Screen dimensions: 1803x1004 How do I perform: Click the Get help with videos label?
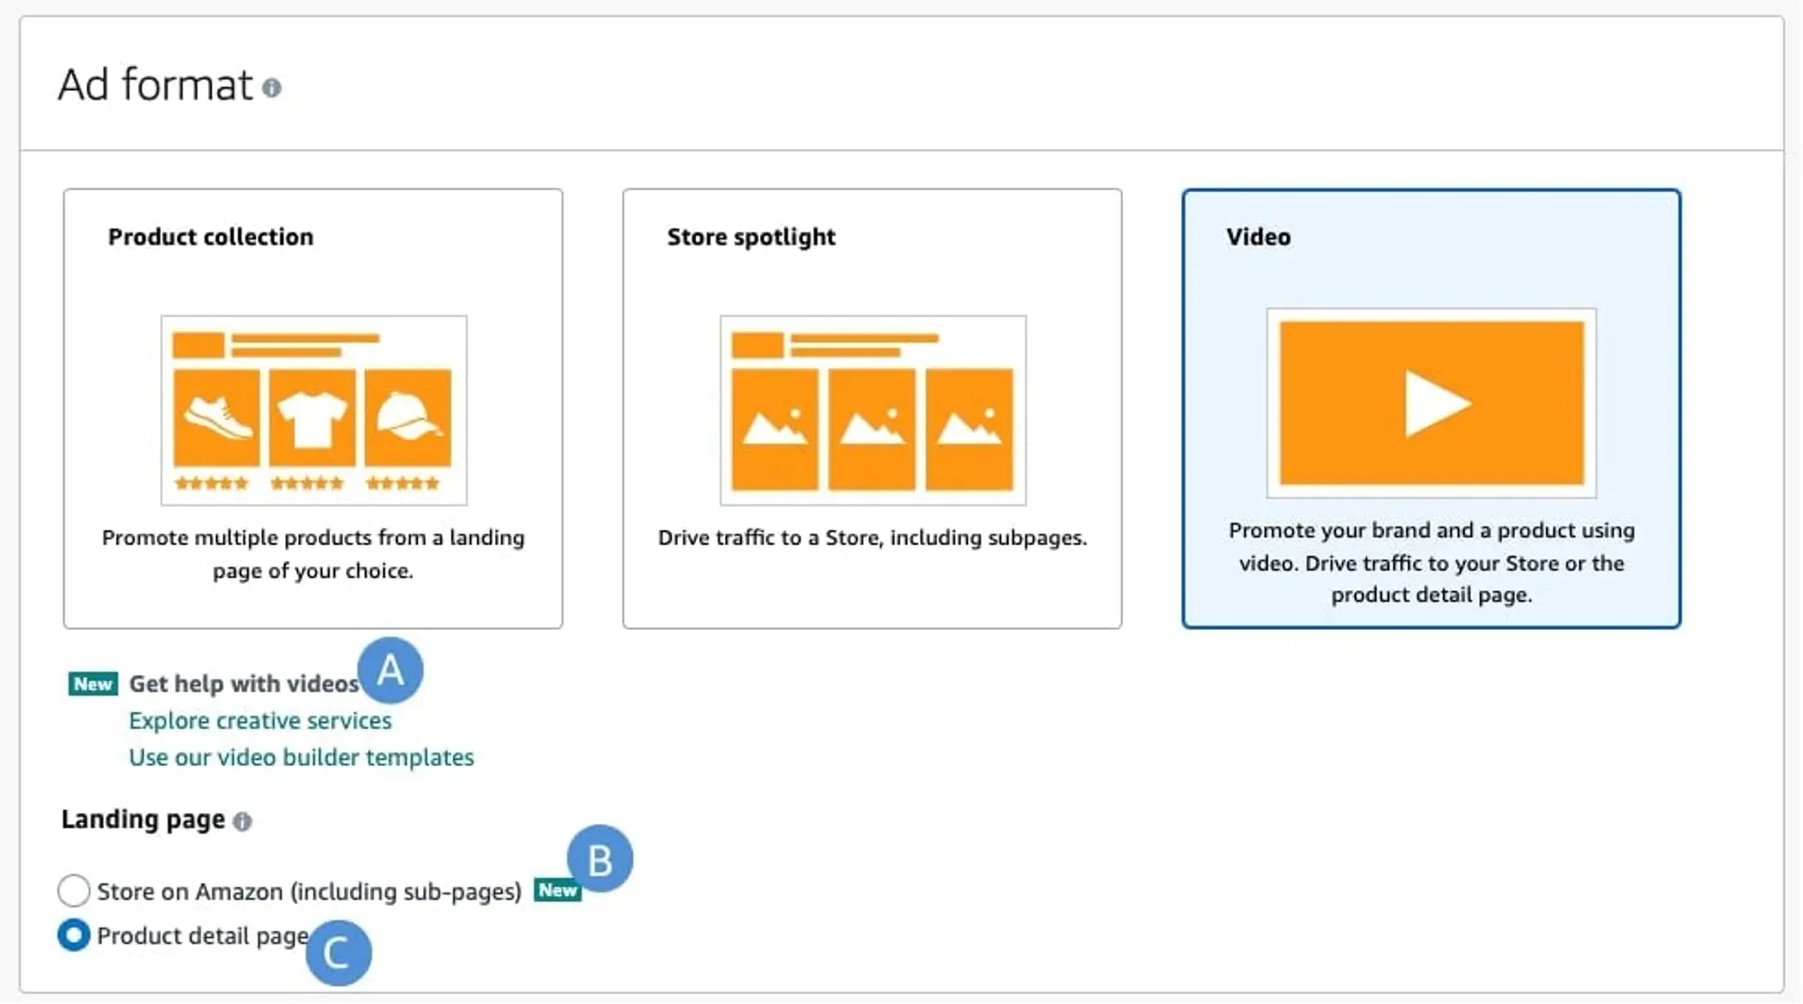(x=242, y=683)
